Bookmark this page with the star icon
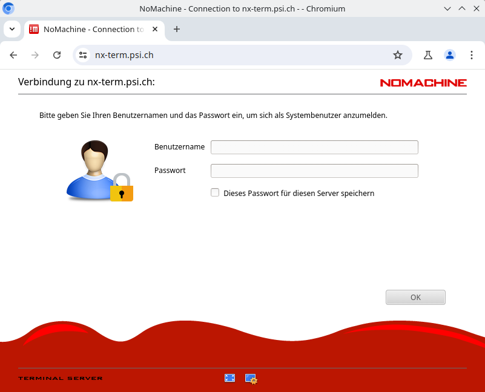The width and height of the screenshot is (485, 392). (398, 55)
